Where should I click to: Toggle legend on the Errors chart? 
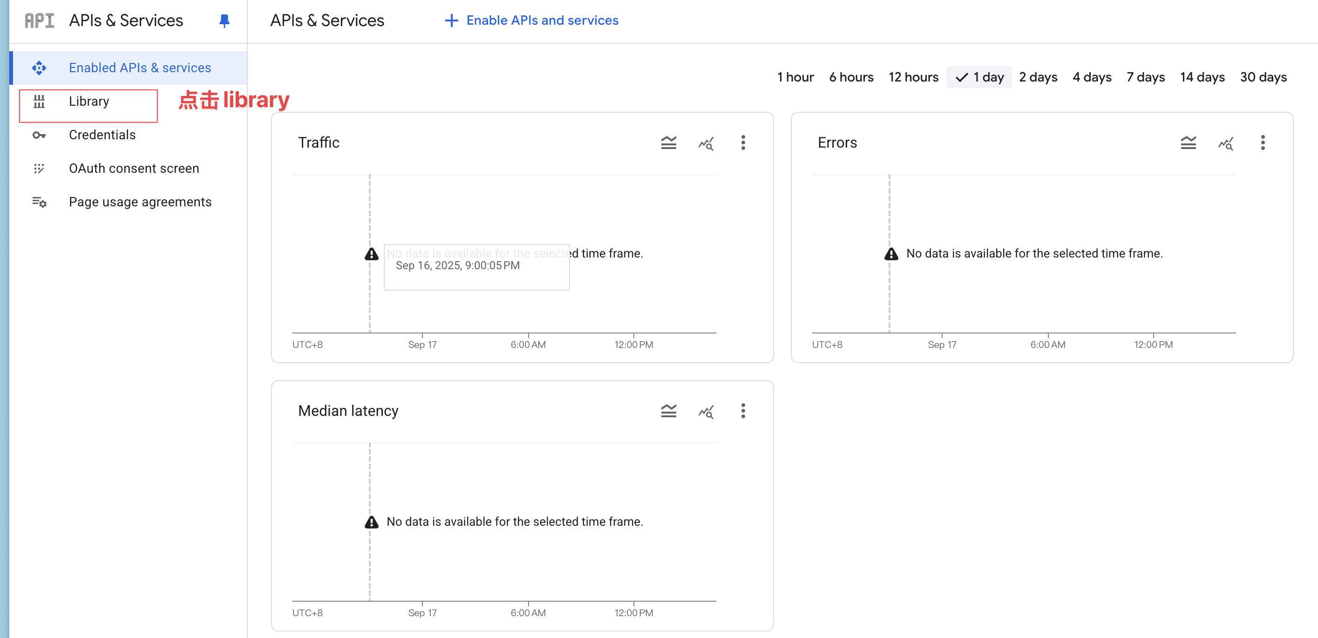pos(1188,143)
